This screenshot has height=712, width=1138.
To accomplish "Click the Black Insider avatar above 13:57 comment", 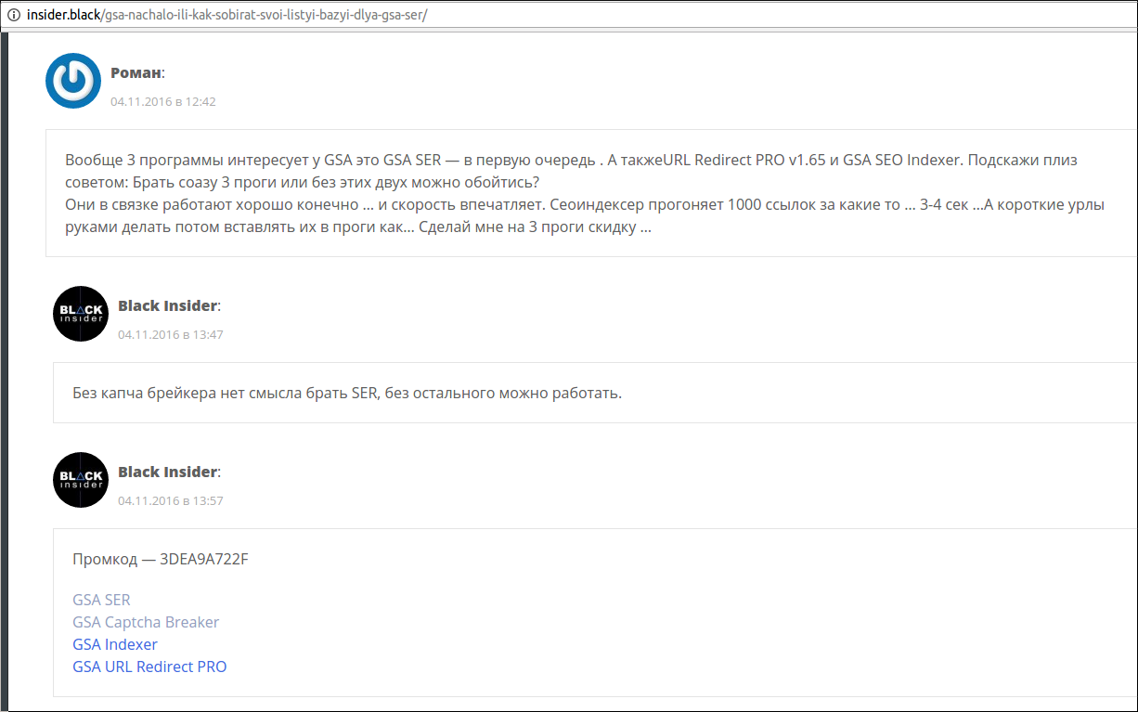I will tap(81, 480).
